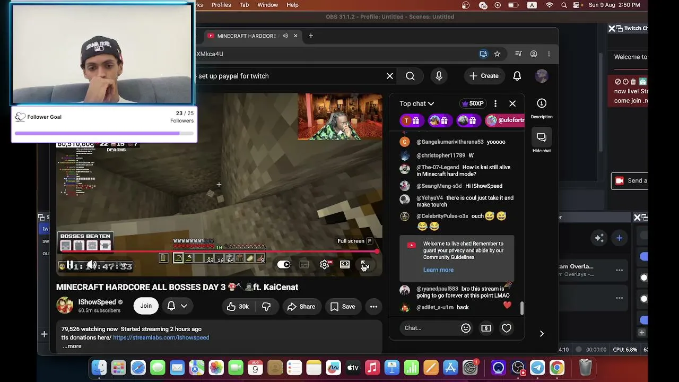Open the IShowSpeed channel name

pyautogui.click(x=97, y=302)
